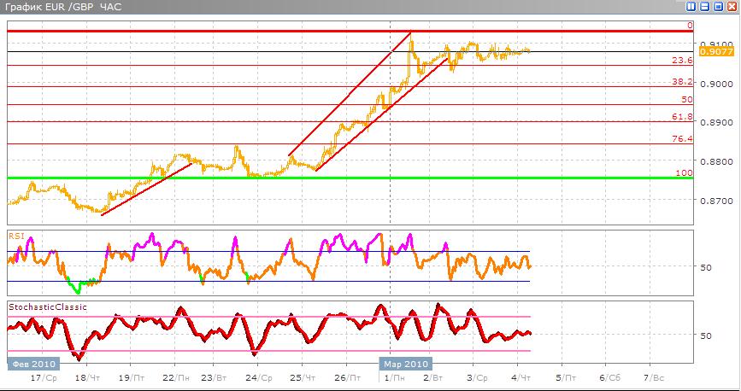Click the 26/Пт date label
Screen dimensions: 741x391
347,378
